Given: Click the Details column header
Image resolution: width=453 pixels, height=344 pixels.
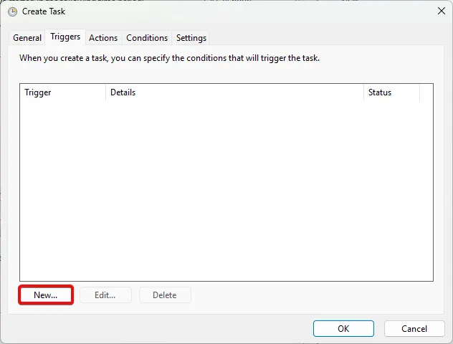Looking at the screenshot, I should (234, 92).
